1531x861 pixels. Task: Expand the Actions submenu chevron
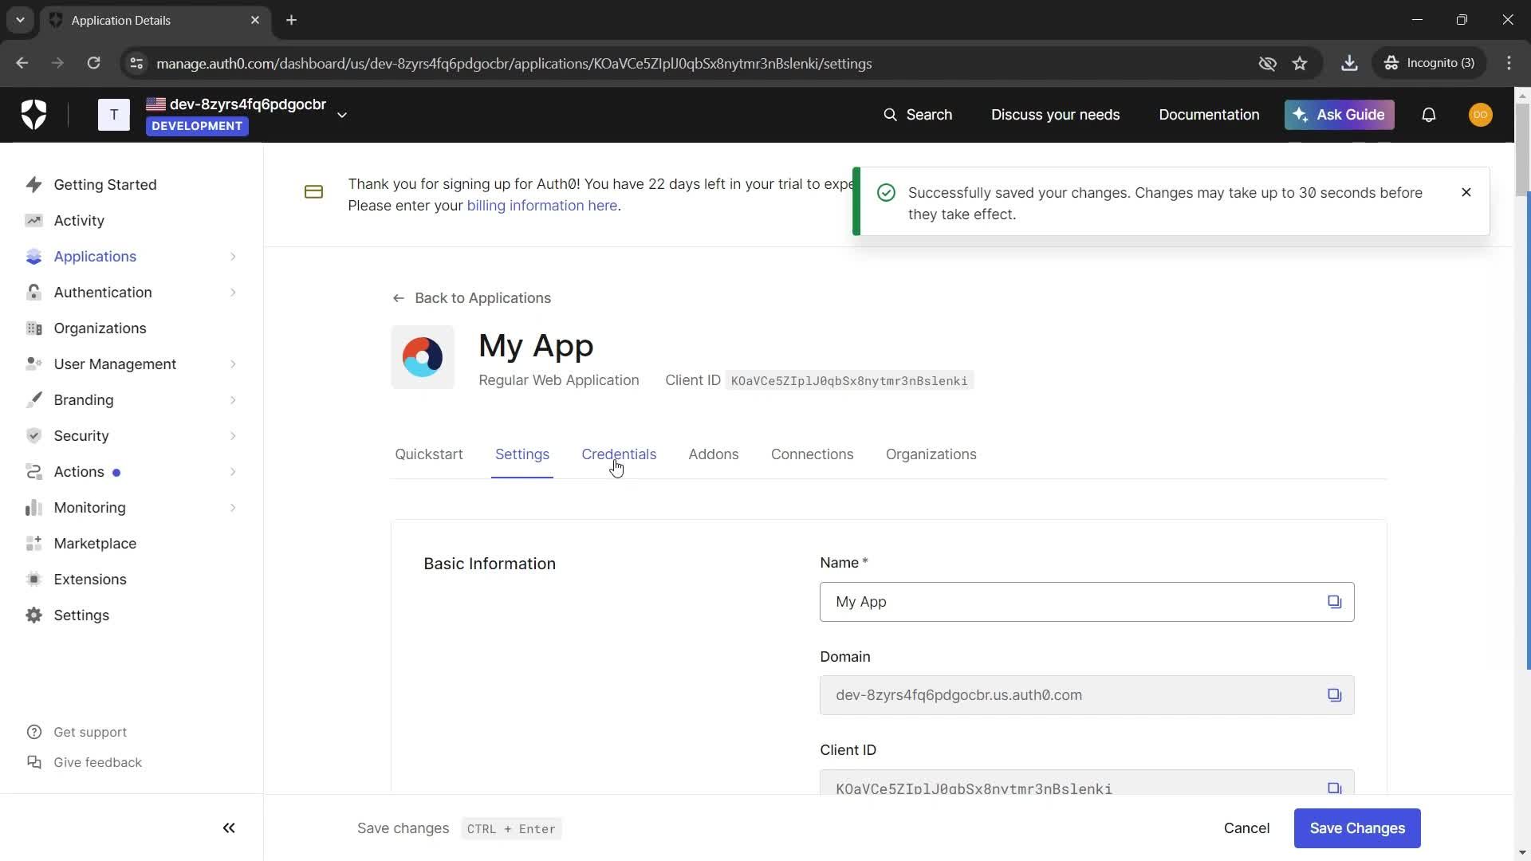[x=233, y=471]
